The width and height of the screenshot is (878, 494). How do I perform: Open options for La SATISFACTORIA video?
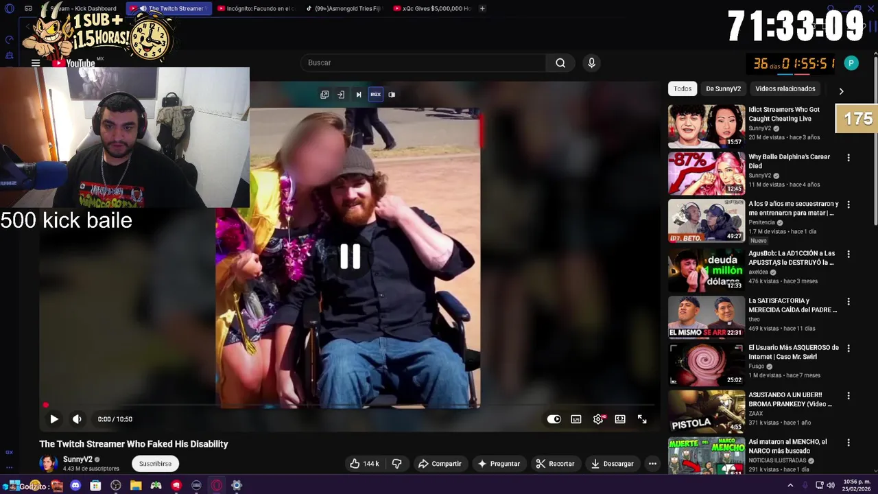[849, 301]
